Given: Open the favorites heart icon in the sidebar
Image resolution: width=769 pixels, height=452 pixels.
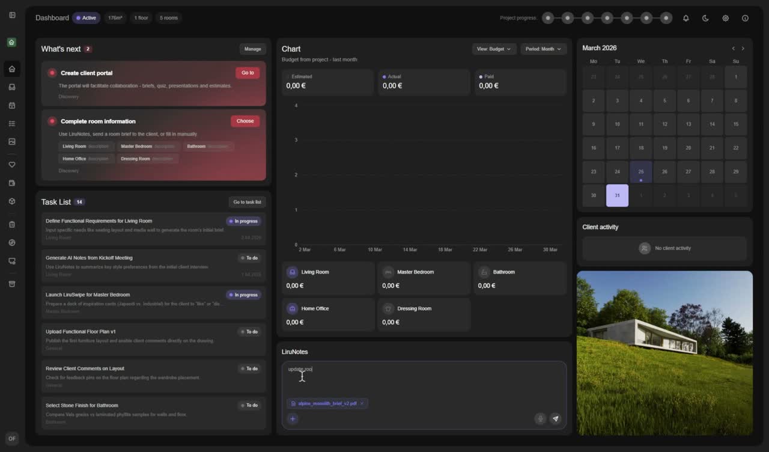Looking at the screenshot, I should (x=11, y=165).
